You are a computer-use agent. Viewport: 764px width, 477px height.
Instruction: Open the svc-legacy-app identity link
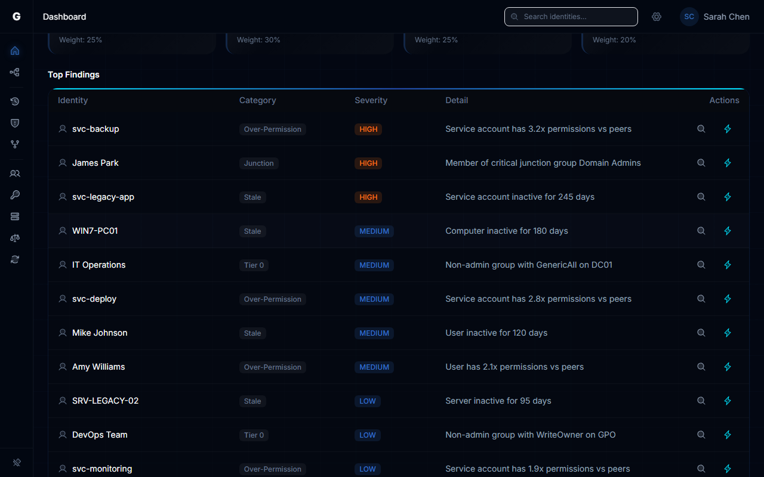coord(103,197)
